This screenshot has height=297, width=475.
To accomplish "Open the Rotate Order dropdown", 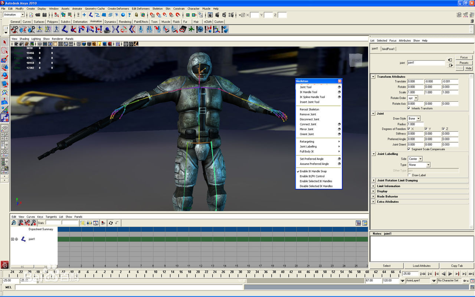I will pyautogui.click(x=413, y=98).
